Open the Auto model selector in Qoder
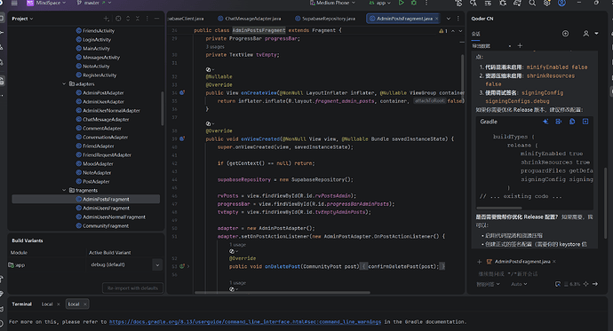The height and width of the screenshot is (331, 613). 519,284
